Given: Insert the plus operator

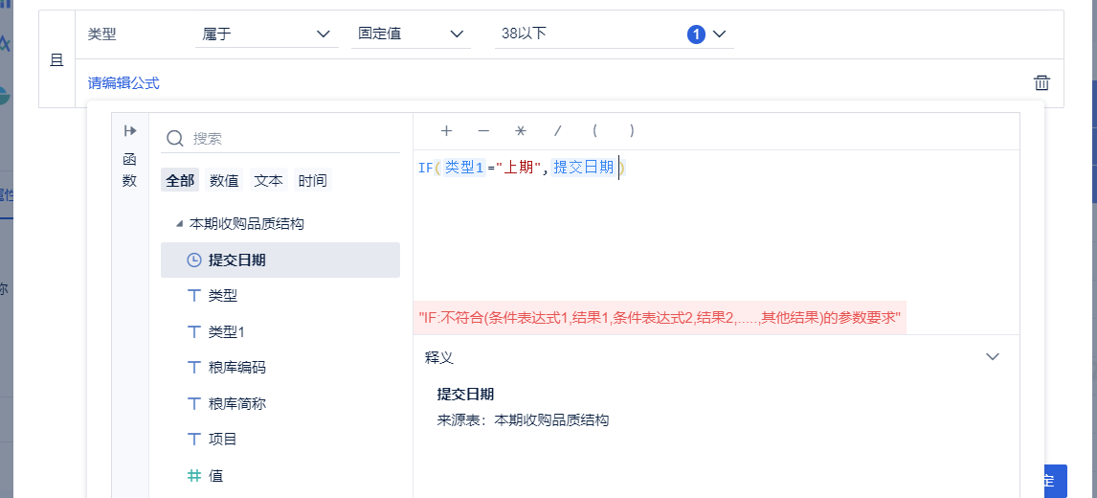Looking at the screenshot, I should tap(446, 130).
